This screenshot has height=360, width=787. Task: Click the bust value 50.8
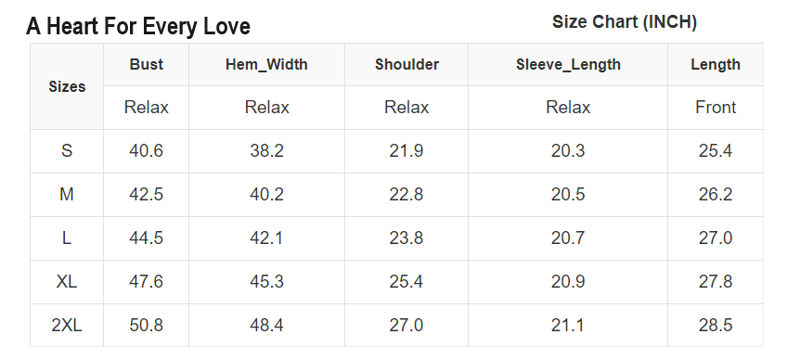tap(146, 326)
